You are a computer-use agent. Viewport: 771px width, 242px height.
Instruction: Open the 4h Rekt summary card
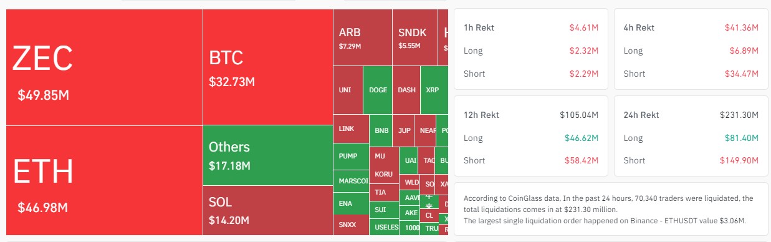(x=691, y=49)
